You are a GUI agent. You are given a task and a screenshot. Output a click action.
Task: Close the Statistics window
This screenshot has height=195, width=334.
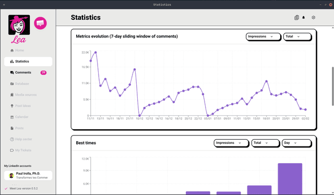[330, 5]
